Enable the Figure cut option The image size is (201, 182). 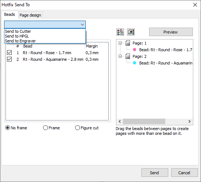pos(77,128)
